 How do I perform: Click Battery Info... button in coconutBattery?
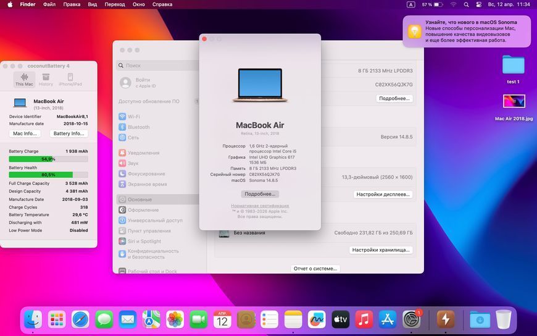click(x=69, y=133)
